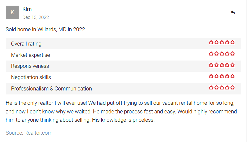Click the review text paragraph
247x142 pixels.
(121, 111)
